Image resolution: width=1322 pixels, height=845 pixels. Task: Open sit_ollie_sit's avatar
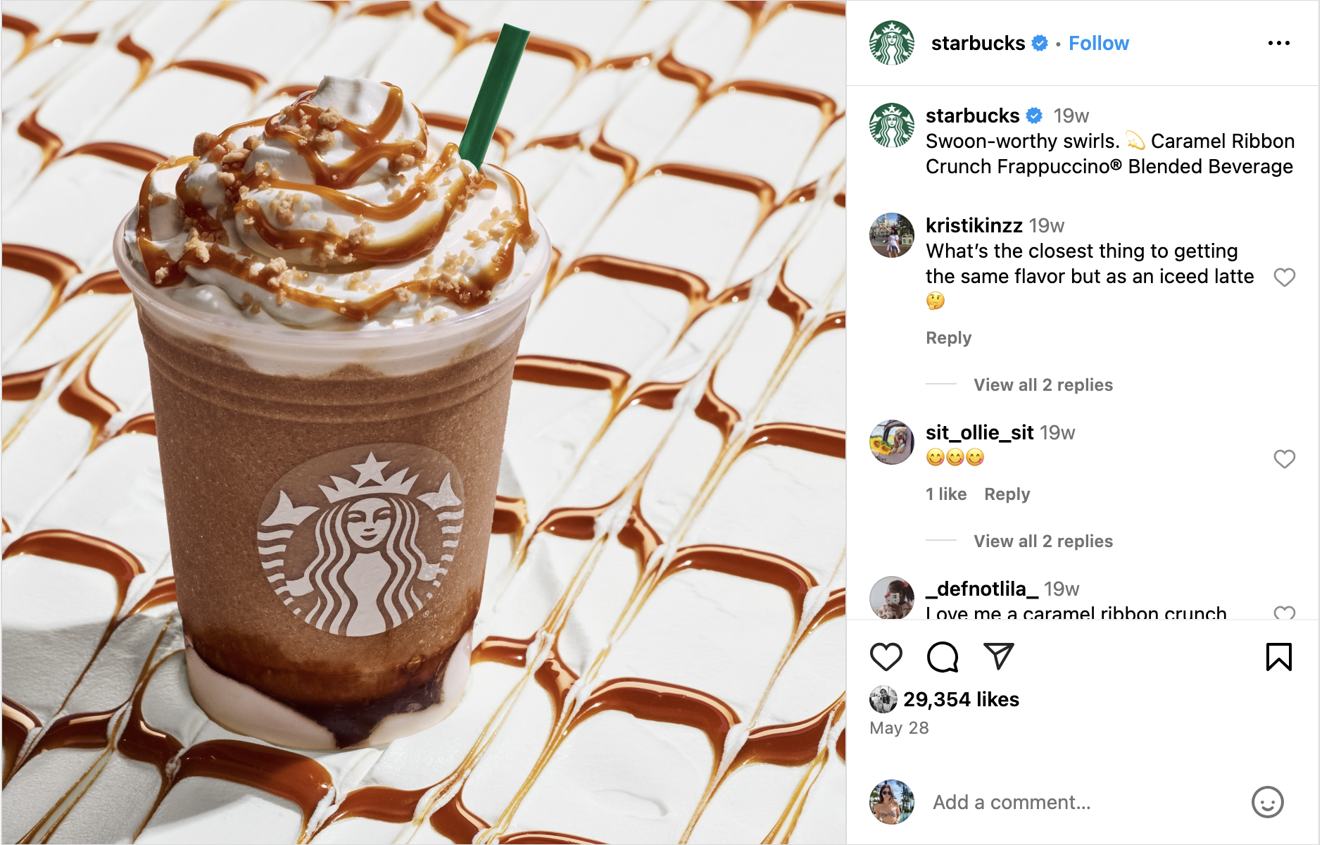[x=892, y=442]
